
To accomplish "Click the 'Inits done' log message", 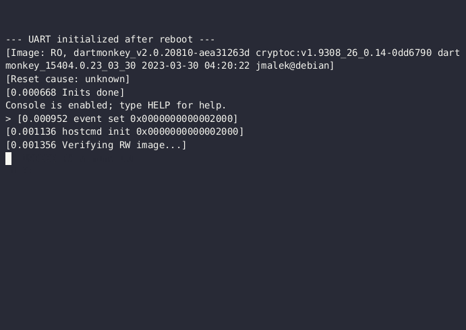I will click(x=90, y=92).
